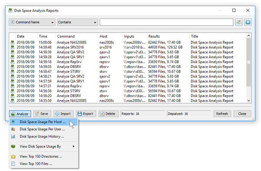Select the Analyze QA SRV1 row at 14:57:59
261x171 pixels.
point(127,81)
